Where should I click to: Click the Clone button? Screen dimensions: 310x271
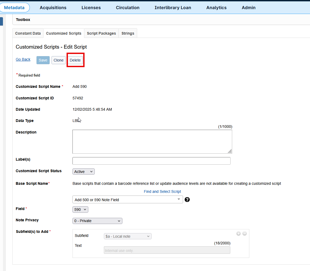pyautogui.click(x=59, y=60)
